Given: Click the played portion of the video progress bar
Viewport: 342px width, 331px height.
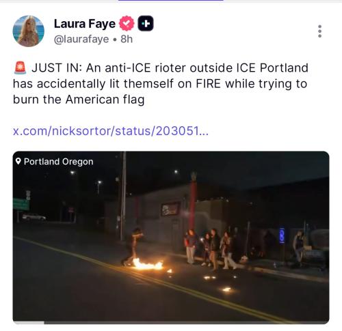Looking at the screenshot, I should [x=29, y=322].
